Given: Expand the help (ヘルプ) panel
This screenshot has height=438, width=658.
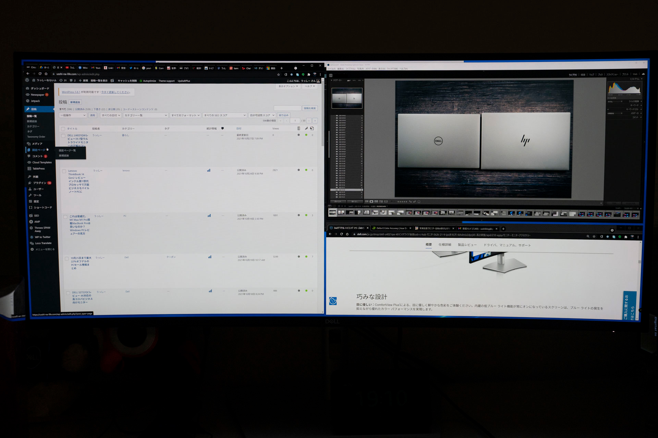Looking at the screenshot, I should (310, 86).
